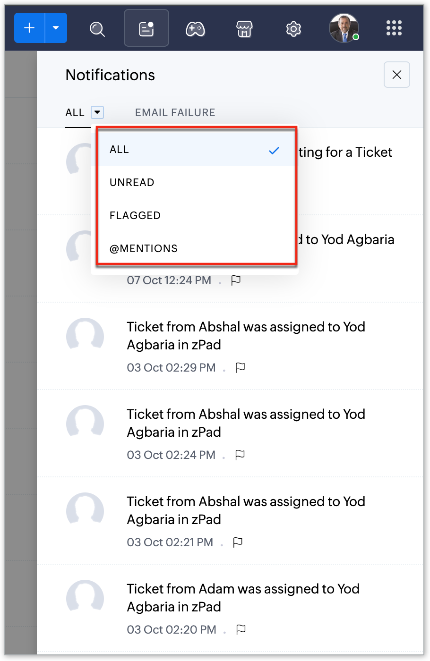The image size is (430, 661).
Task: Open the marketplace store icon
Action: pos(244,29)
